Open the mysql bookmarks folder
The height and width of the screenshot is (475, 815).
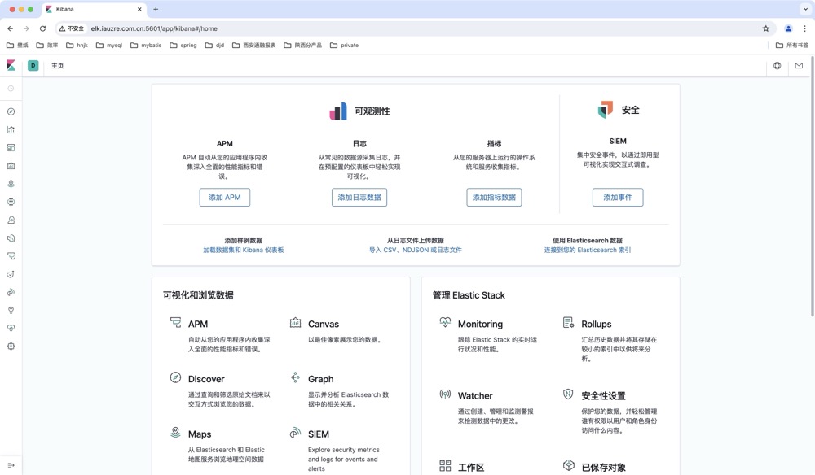109,46
